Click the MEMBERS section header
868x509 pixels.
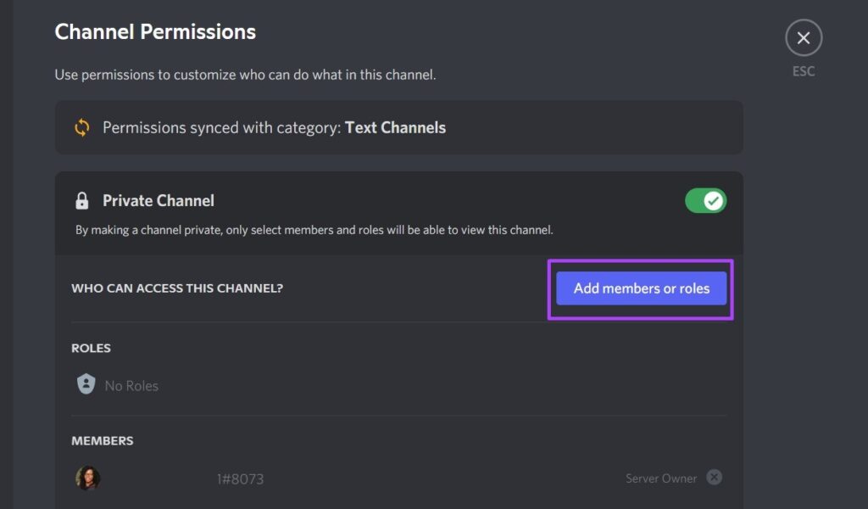click(103, 441)
